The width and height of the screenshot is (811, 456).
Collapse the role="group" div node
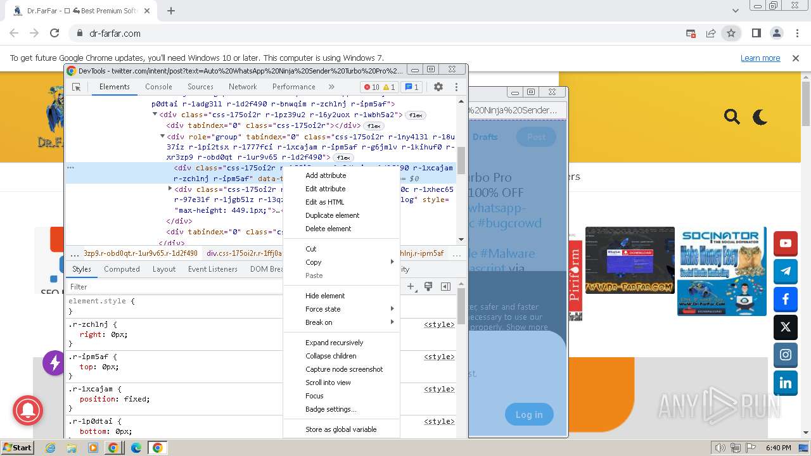162,136
